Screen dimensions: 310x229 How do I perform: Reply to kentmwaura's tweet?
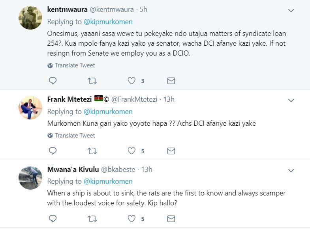(x=53, y=81)
